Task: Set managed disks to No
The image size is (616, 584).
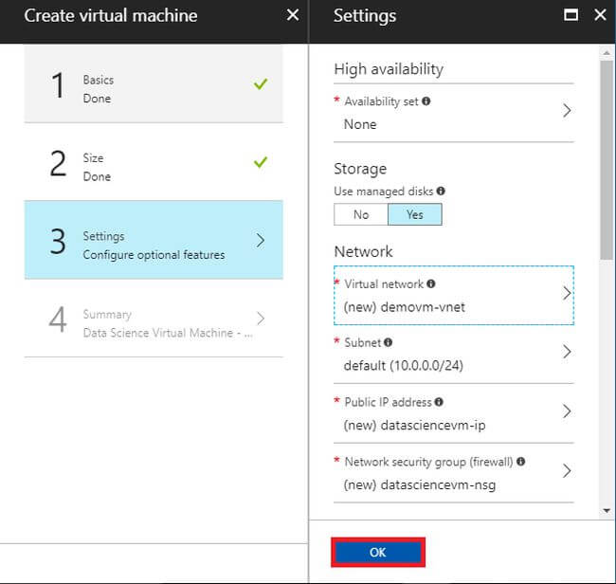Action: tap(361, 214)
